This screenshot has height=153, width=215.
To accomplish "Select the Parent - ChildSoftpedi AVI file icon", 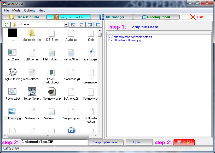I will tap(51, 72).
